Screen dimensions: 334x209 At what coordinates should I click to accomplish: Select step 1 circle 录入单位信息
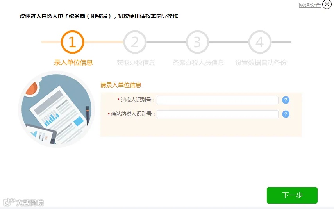click(x=72, y=42)
